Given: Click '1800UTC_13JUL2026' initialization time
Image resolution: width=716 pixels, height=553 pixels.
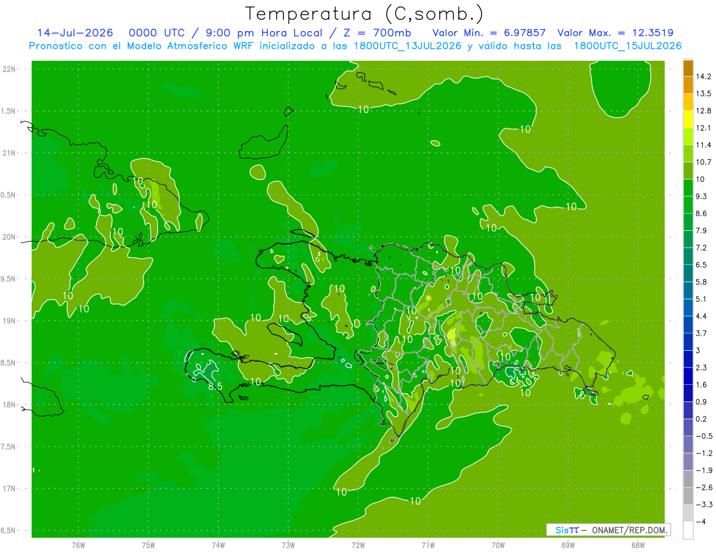Looking at the screenshot, I should coord(408,46).
